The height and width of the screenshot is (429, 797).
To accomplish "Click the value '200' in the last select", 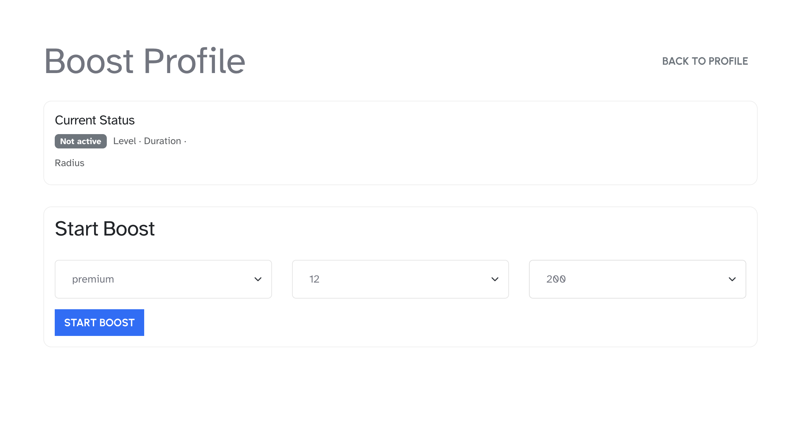I will tap(556, 279).
